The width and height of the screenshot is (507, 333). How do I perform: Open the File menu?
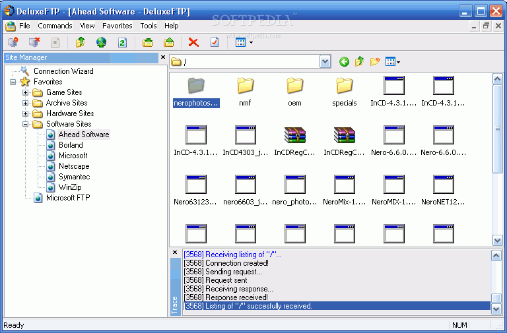pos(24,26)
